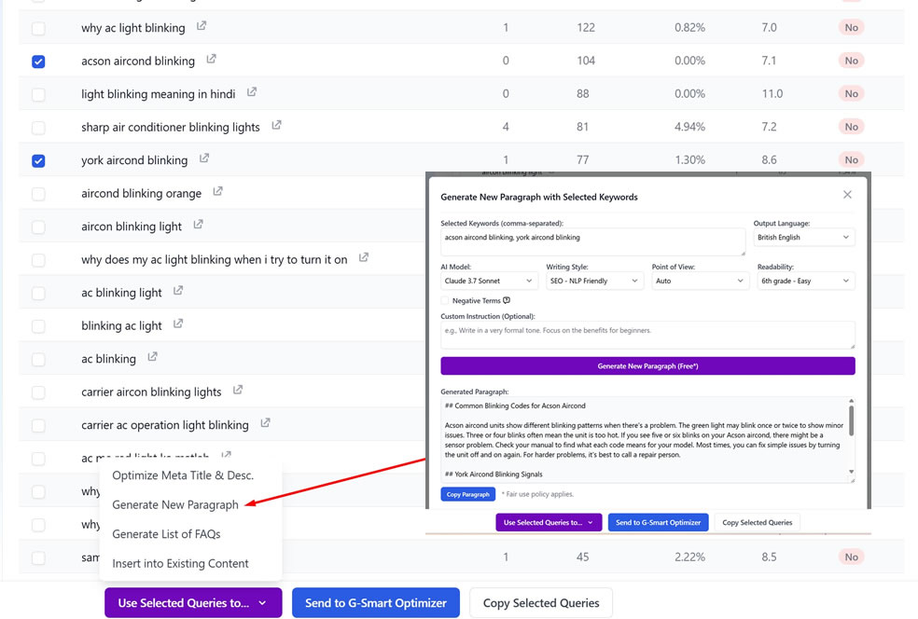Choose 'Optimize Meta Title & Desc.' menu option
Image resolution: width=918 pixels, height=619 pixels.
[x=183, y=475]
